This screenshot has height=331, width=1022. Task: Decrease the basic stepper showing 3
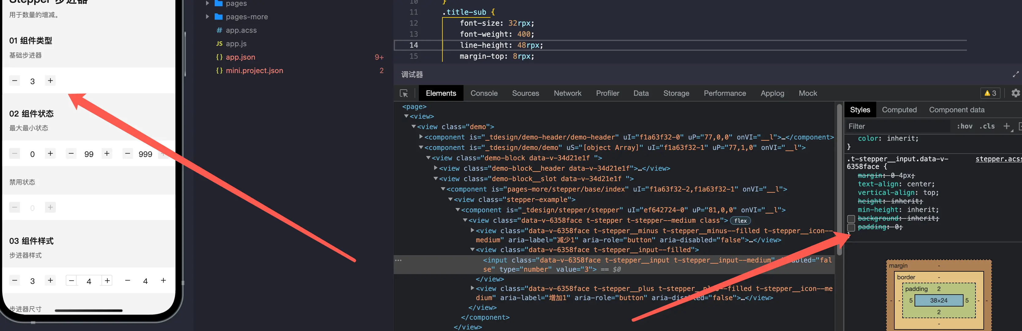point(15,81)
